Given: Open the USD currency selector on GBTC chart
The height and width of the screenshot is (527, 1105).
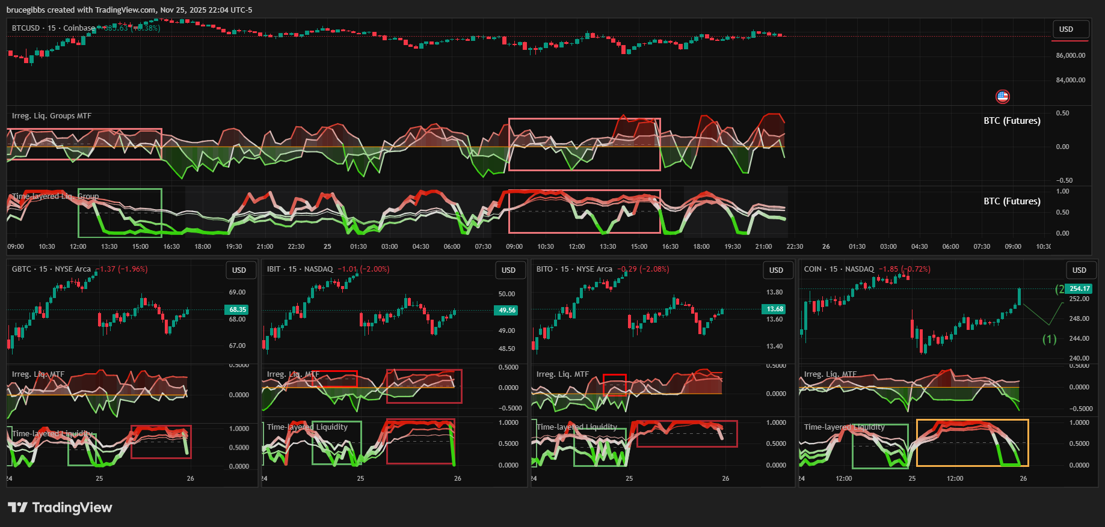Looking at the screenshot, I should pyautogui.click(x=239, y=270).
